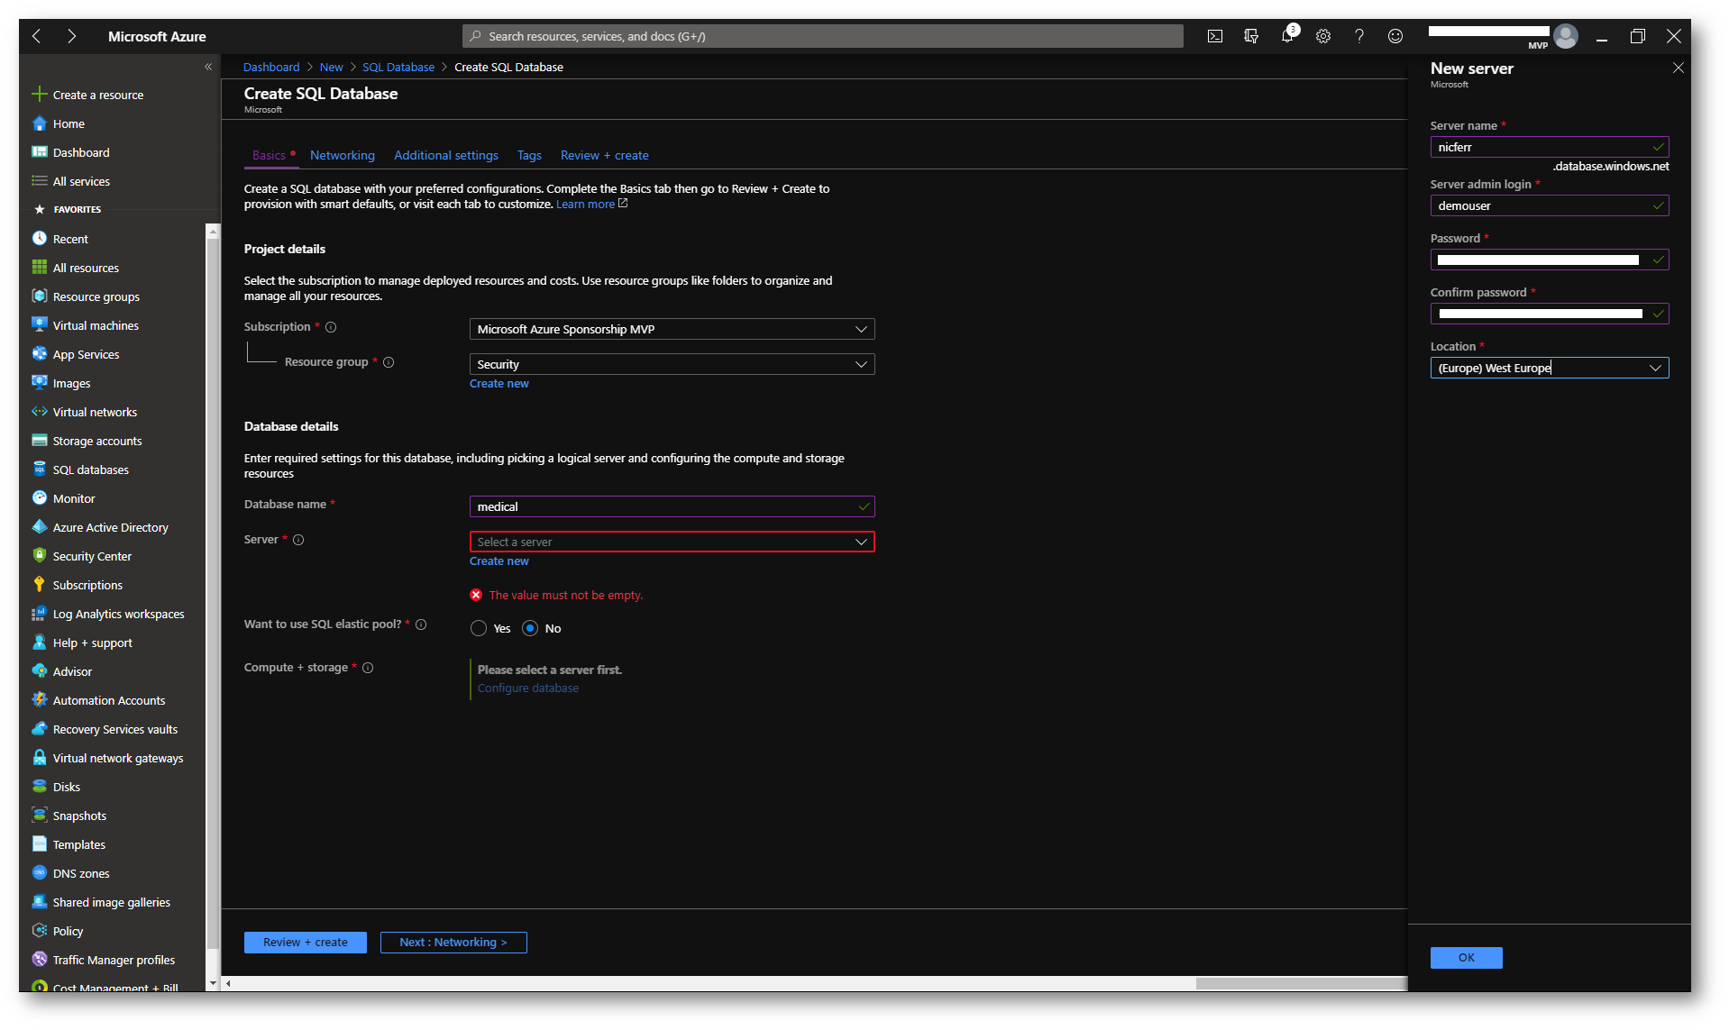
Task: Switch to the Networking tab
Action: coord(342,155)
